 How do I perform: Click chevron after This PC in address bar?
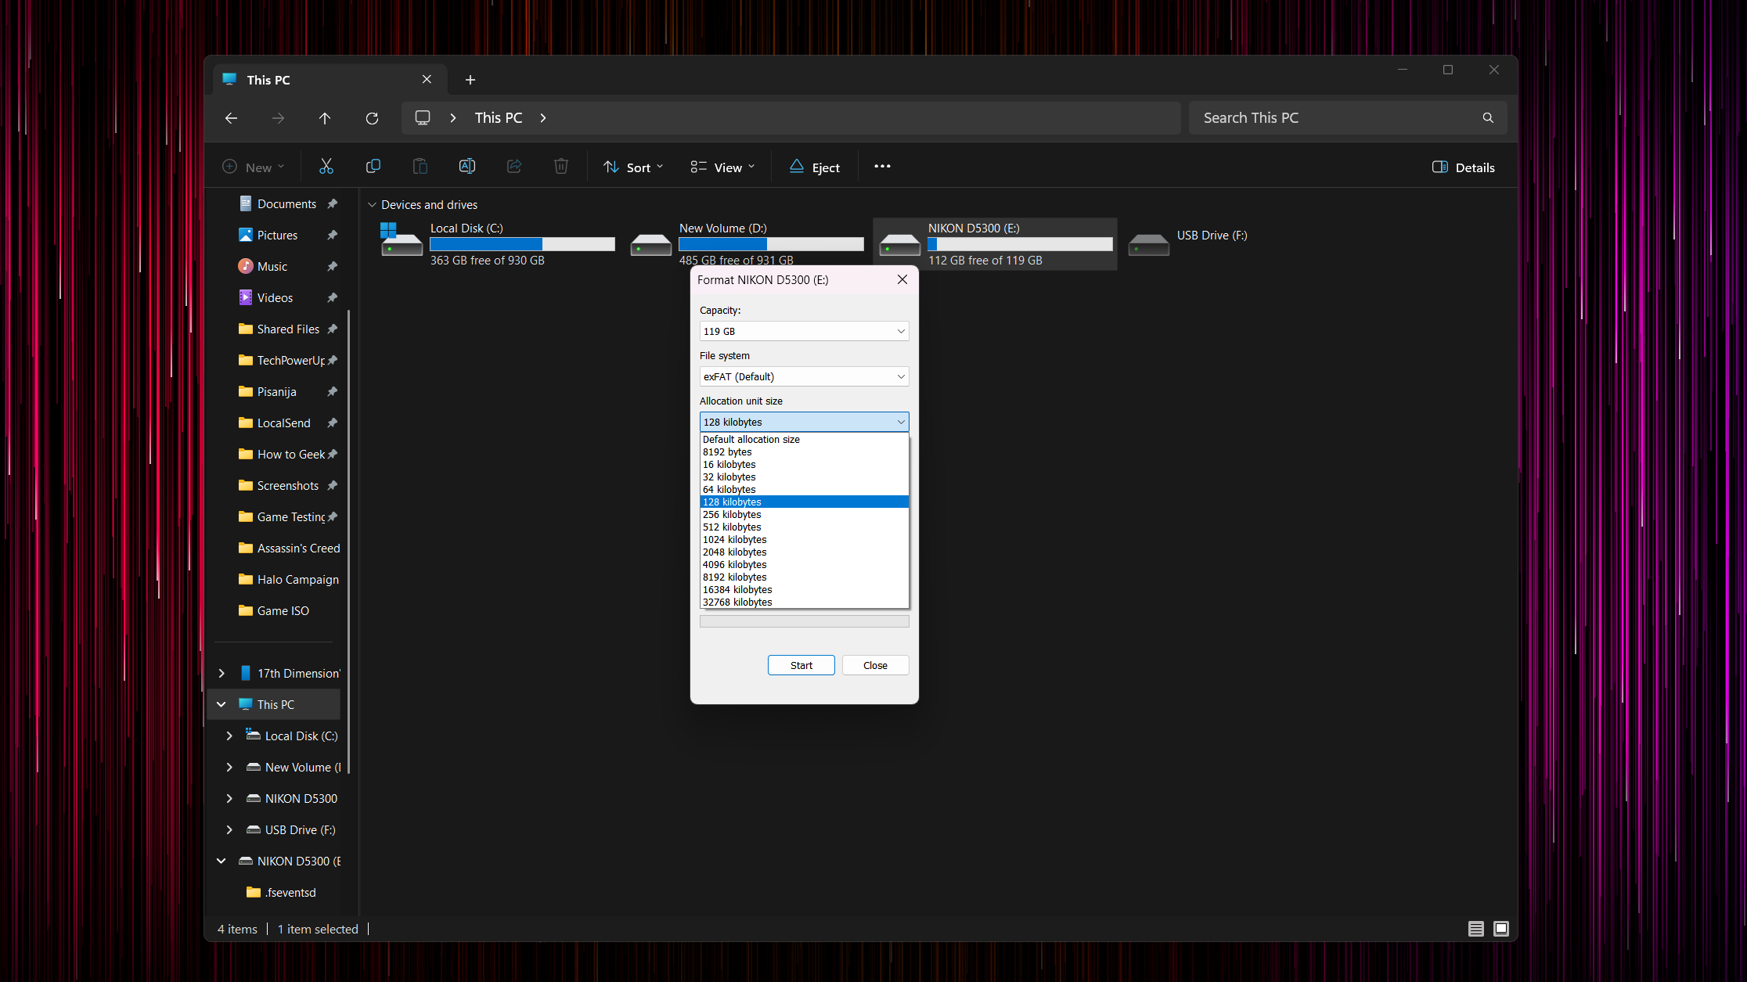543,118
